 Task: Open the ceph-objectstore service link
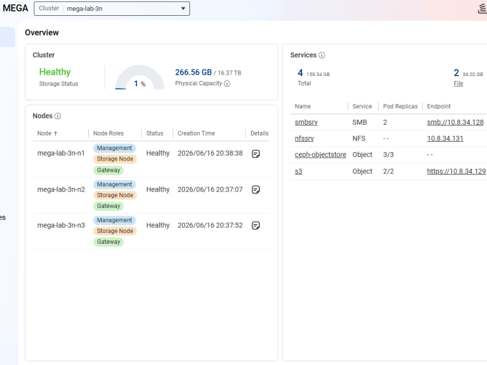[321, 155]
